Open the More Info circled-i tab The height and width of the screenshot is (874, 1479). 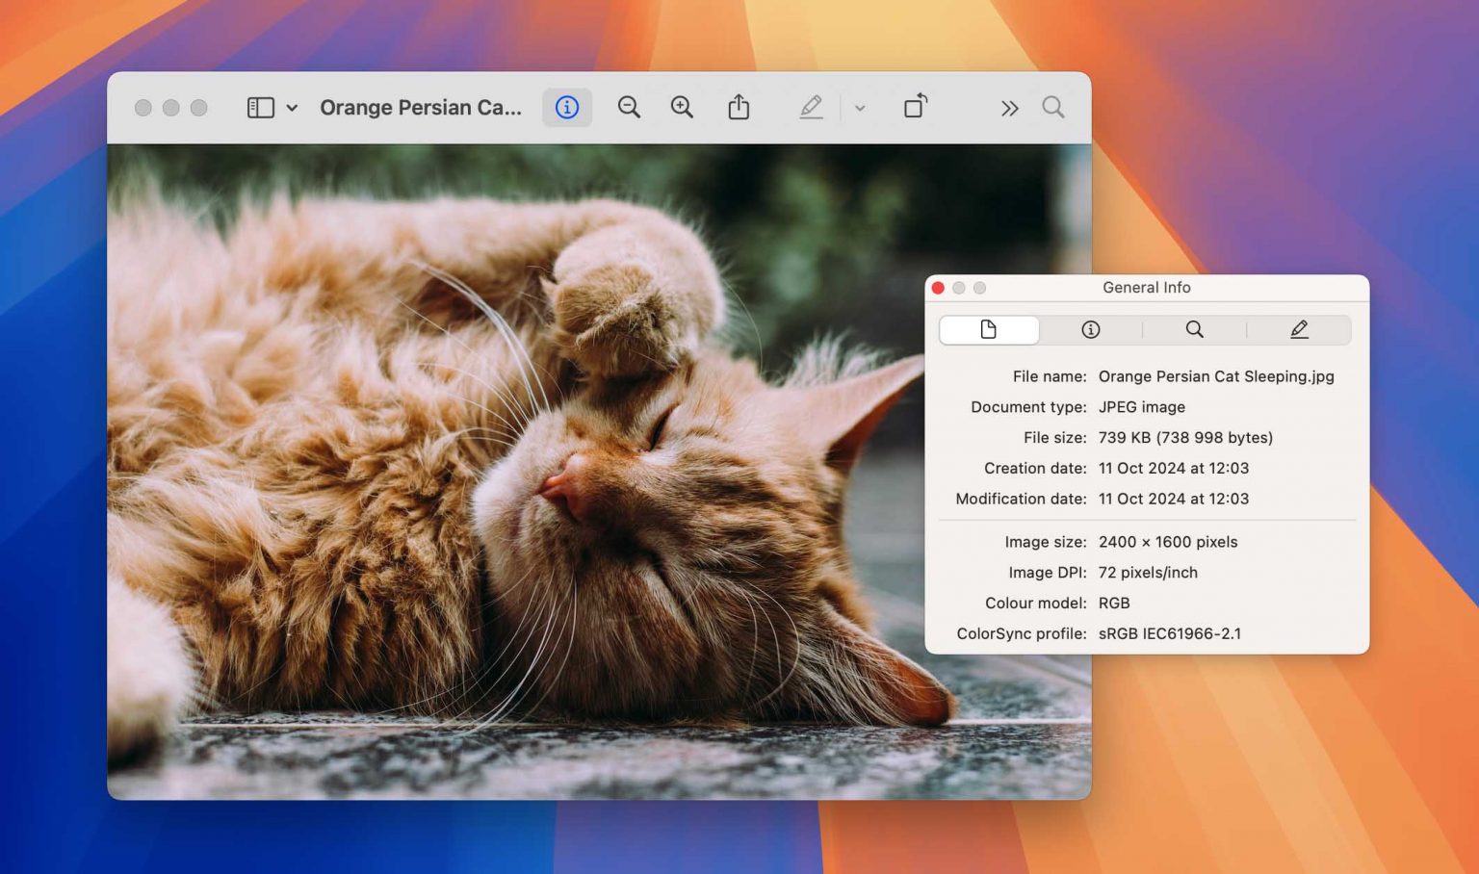click(x=1089, y=330)
